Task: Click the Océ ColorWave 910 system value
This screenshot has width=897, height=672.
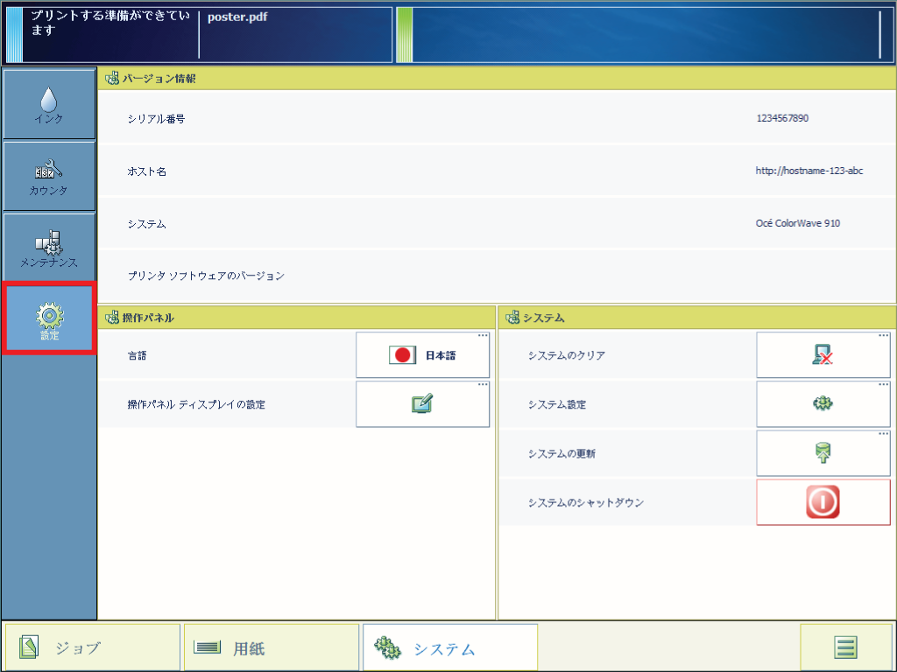Action: point(797,223)
